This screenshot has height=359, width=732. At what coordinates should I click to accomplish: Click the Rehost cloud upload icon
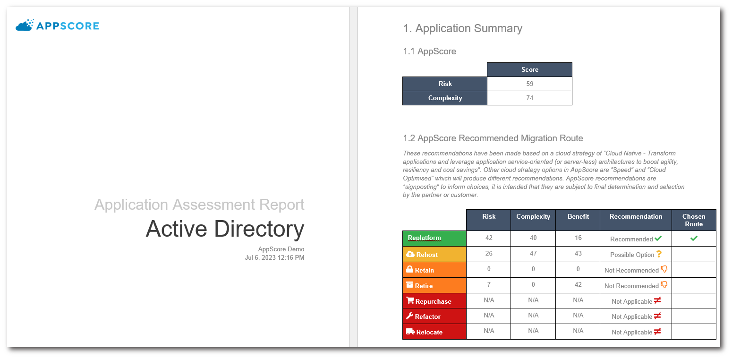410,254
